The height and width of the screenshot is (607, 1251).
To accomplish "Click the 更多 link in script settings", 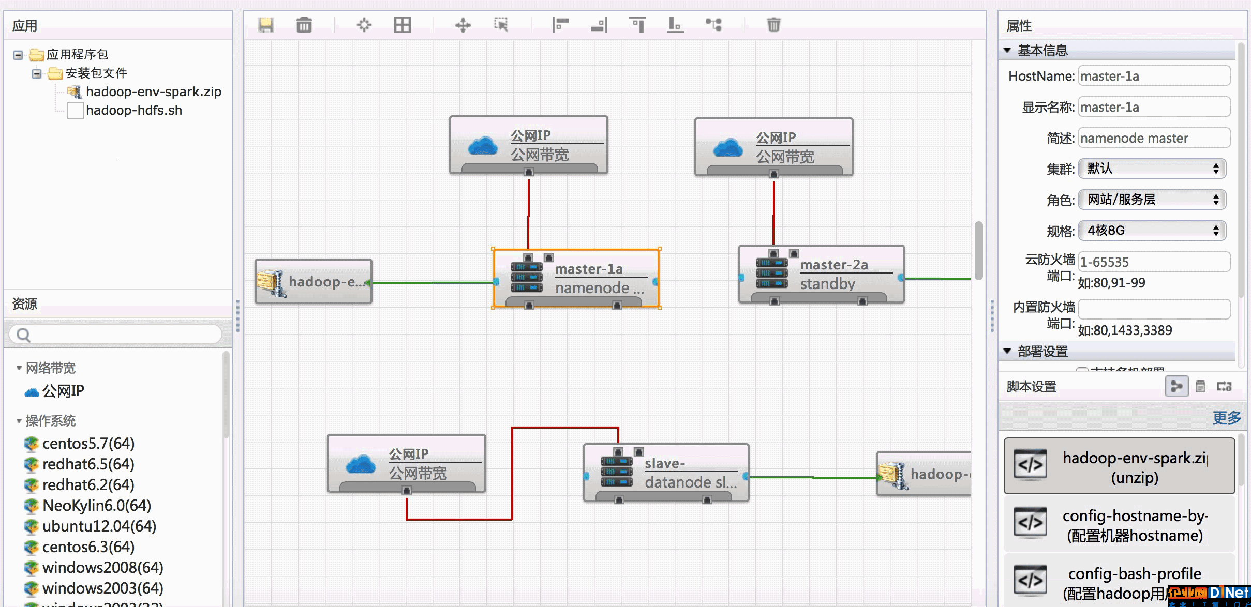I will tap(1227, 417).
